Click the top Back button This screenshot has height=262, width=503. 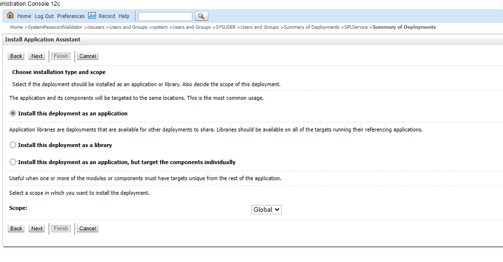click(16, 56)
